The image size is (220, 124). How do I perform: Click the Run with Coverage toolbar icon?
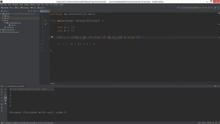(209, 8)
